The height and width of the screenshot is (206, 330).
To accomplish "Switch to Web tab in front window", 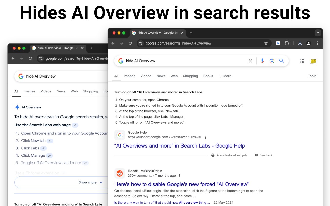I will point(174,76).
